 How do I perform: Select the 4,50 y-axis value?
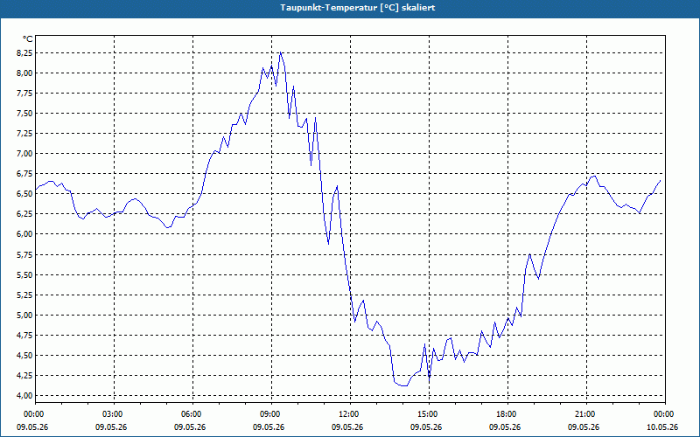[x=24, y=355]
